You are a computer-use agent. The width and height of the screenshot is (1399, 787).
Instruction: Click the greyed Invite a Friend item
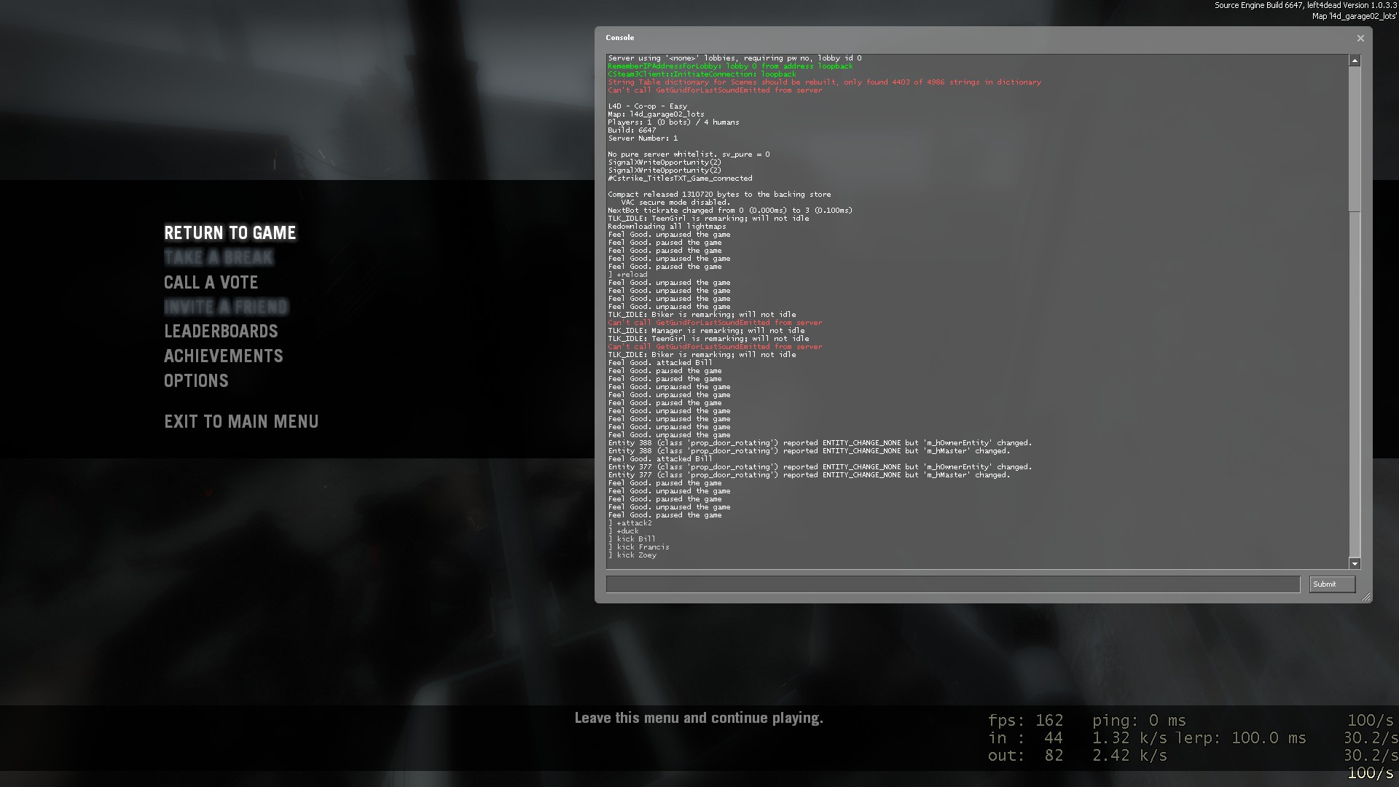click(x=226, y=308)
